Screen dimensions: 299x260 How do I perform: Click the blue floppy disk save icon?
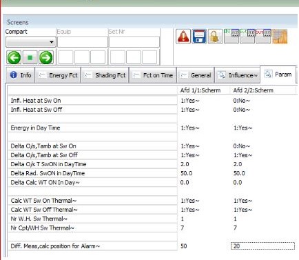pos(199,37)
